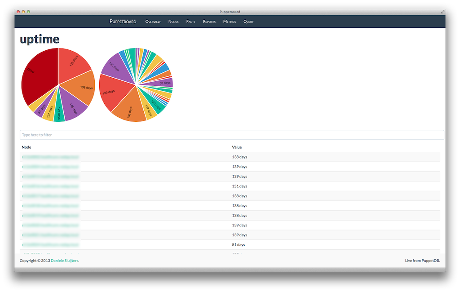The image size is (460, 292).
Task: Open the node link in the 81 days row
Action: pyautogui.click(x=50, y=245)
